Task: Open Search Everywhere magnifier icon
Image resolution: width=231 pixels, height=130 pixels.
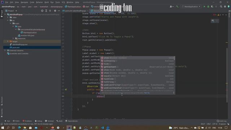Action: (221, 6)
